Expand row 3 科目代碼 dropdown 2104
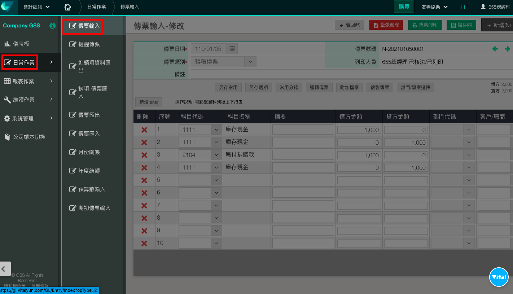The width and height of the screenshot is (513, 294). [x=216, y=155]
